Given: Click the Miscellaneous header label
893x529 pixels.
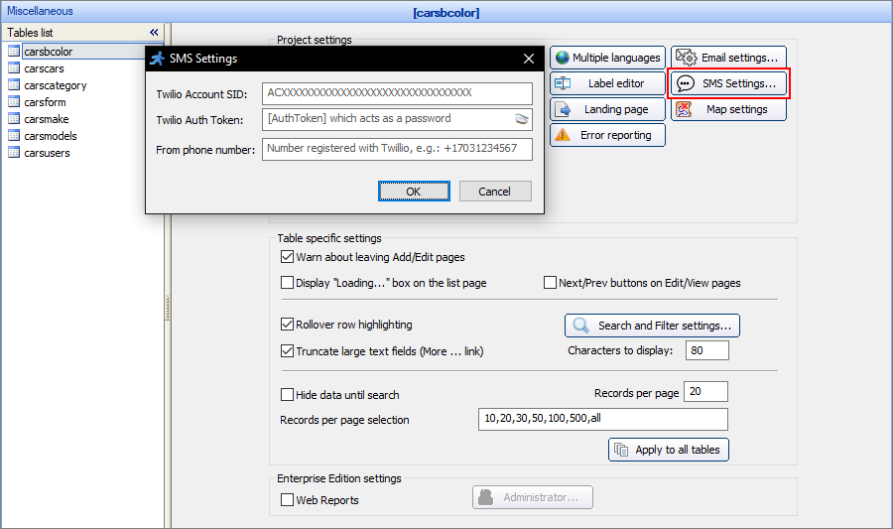Looking at the screenshot, I should click(x=40, y=11).
